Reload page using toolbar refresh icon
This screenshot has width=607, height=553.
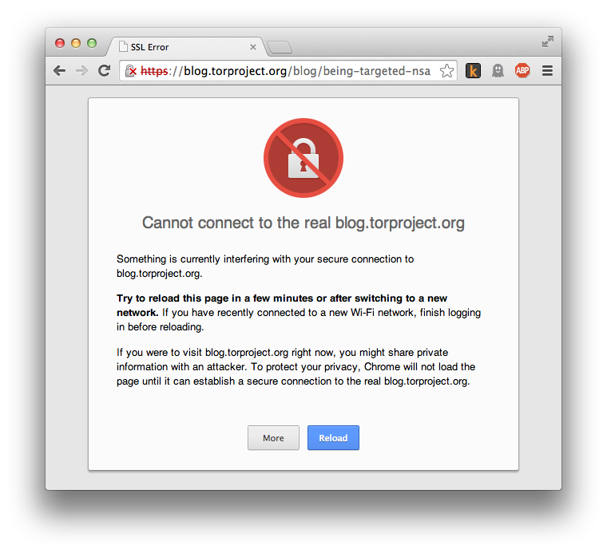pos(104,70)
